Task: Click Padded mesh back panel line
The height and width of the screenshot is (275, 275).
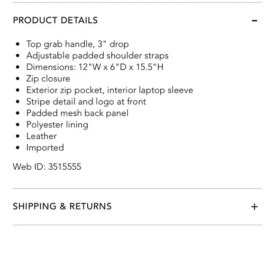Action: tap(77, 113)
